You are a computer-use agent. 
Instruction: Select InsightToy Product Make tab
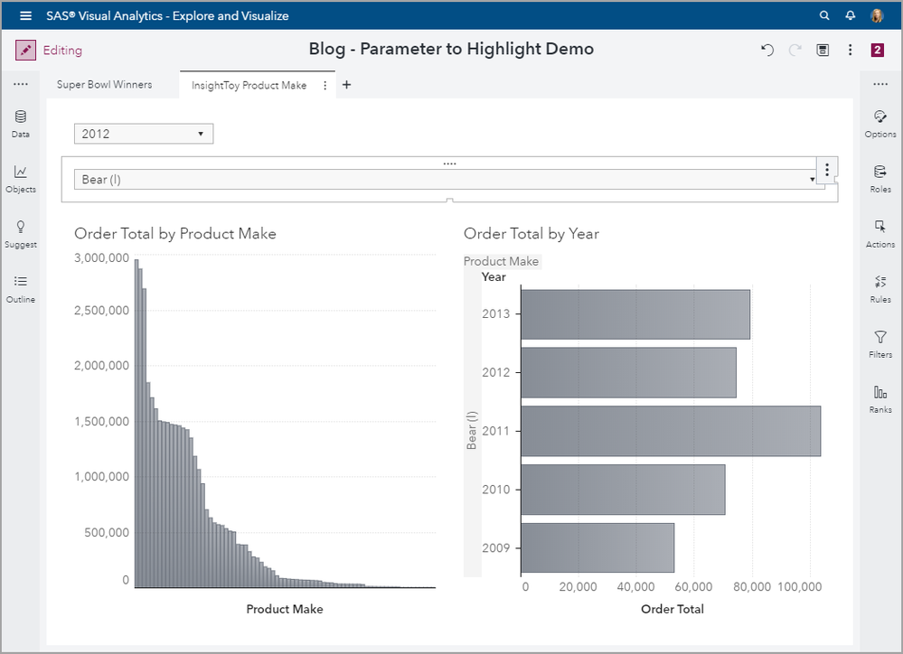pyautogui.click(x=249, y=85)
